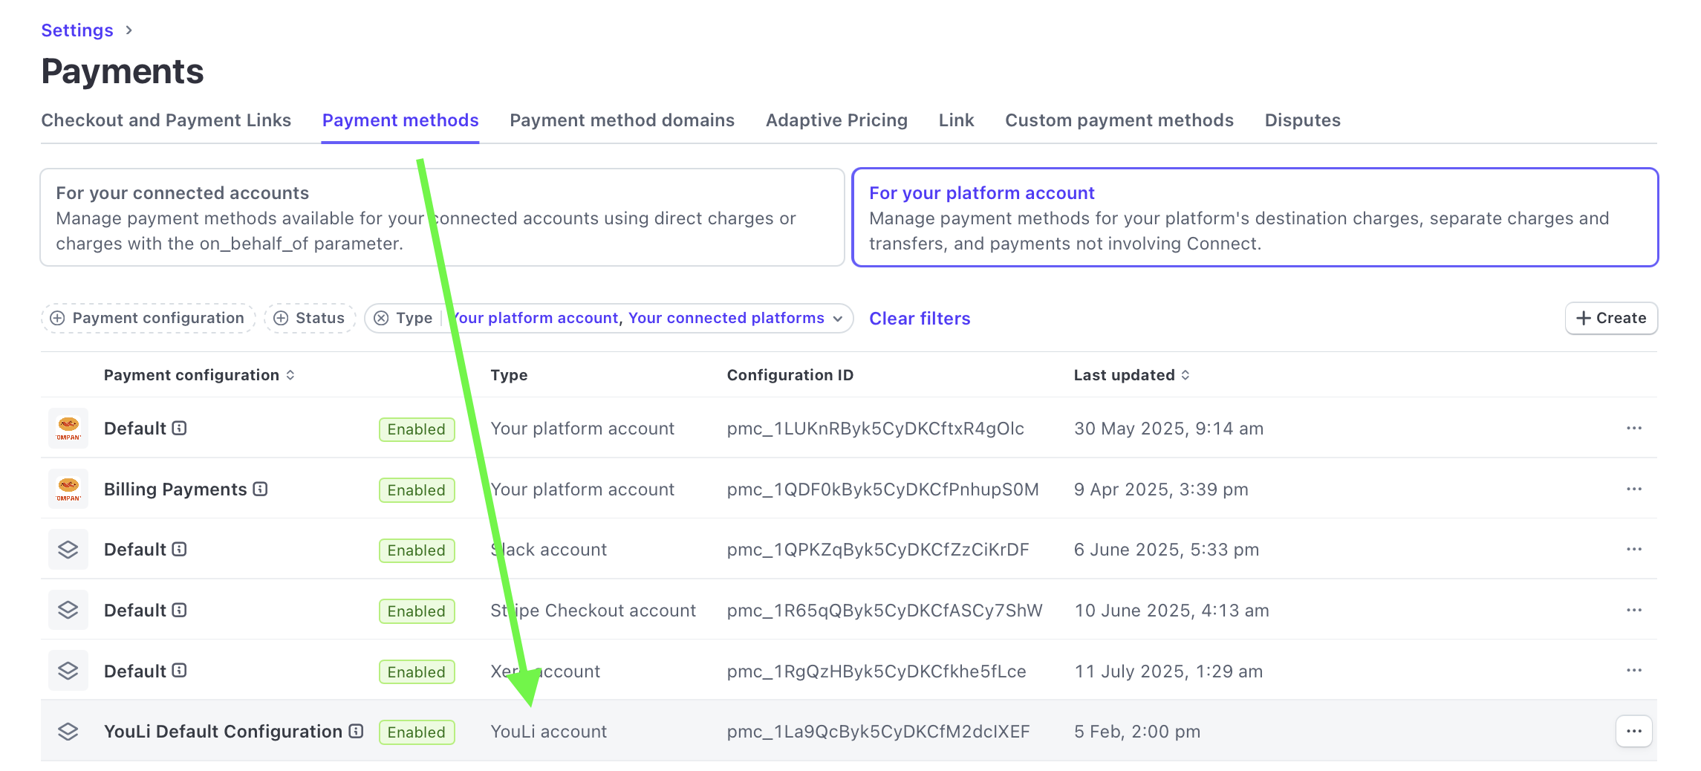
Task: Open the three-dot menu for Stripe Checkout account row
Action: (1633, 610)
